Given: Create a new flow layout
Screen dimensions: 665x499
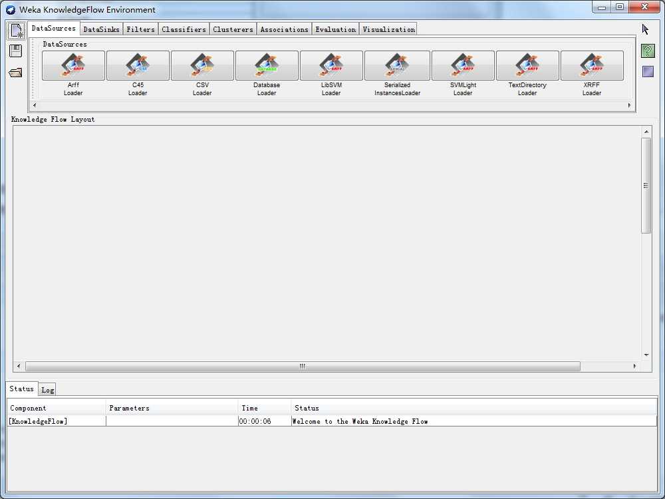Looking at the screenshot, I should click(16, 31).
